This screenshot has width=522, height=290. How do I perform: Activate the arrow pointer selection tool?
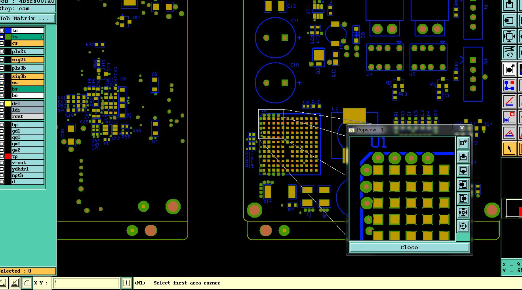pyautogui.click(x=509, y=148)
